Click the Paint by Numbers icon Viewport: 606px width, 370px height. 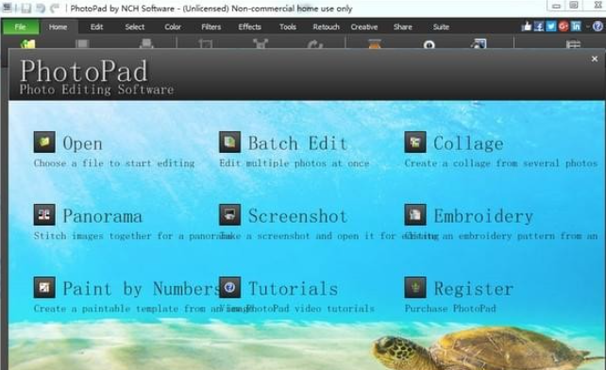(44, 287)
